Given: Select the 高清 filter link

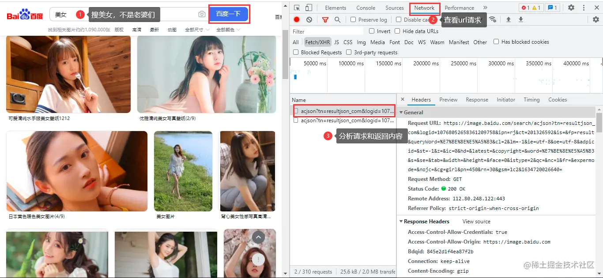Looking at the screenshot, I should pos(137,30).
